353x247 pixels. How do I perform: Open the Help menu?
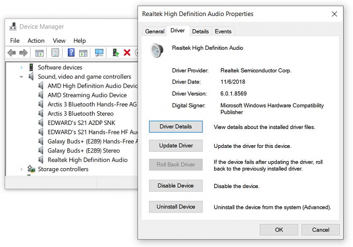(x=80, y=41)
